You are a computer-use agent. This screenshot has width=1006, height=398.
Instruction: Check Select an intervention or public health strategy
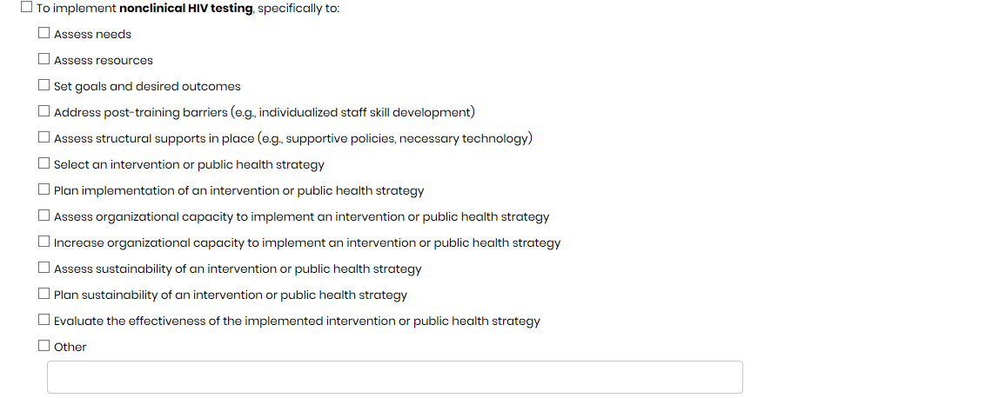point(44,164)
